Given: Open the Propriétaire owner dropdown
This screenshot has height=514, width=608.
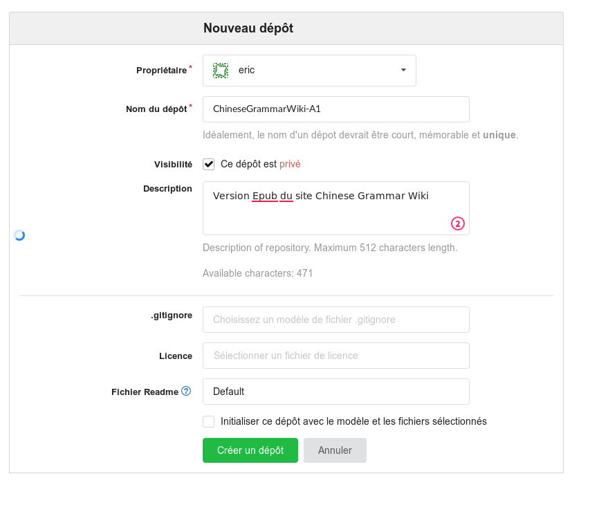Looking at the screenshot, I should tap(309, 70).
